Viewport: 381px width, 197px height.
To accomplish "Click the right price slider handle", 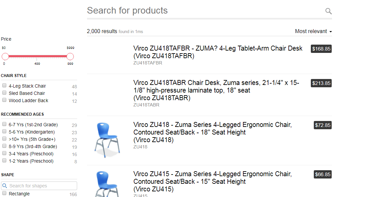I will coord(70,57).
